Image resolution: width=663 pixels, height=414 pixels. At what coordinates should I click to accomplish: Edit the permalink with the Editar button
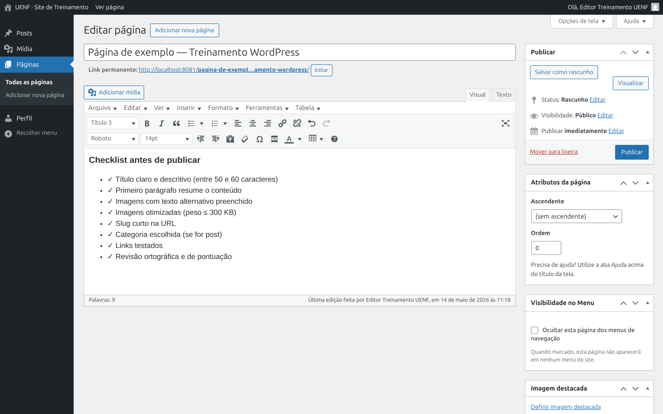click(321, 70)
